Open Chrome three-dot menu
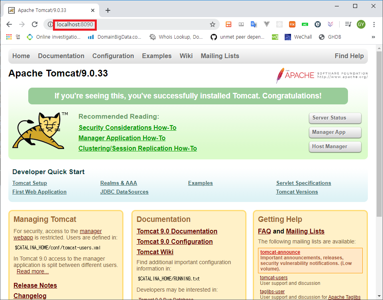Viewport: 383px width, 300px height. pos(374,24)
